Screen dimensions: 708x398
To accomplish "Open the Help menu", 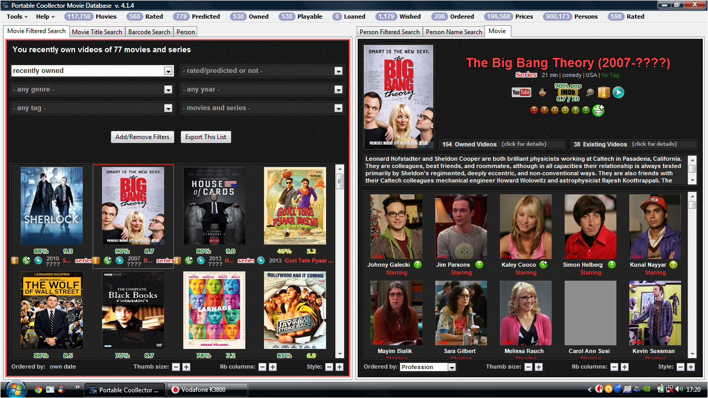I will 46,17.
